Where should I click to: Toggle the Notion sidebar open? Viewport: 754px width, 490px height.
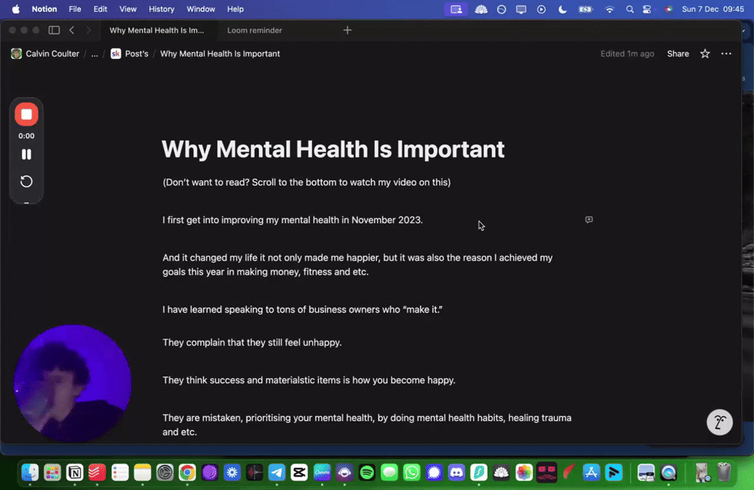tap(54, 29)
